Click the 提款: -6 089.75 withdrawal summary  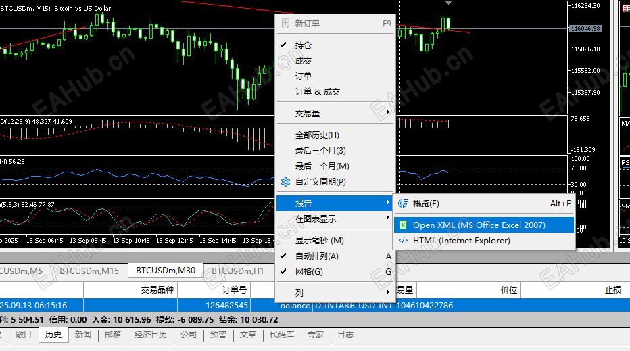click(x=185, y=320)
